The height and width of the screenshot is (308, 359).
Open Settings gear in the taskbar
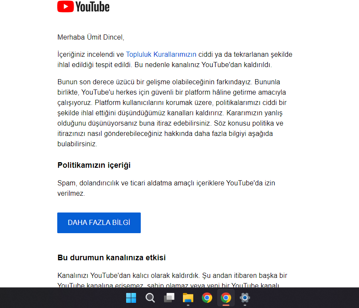245,298
